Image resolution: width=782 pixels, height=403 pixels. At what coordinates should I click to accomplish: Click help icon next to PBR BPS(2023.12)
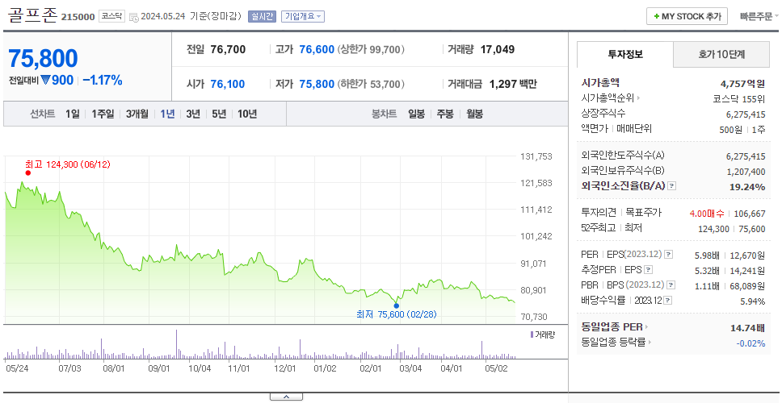672,285
